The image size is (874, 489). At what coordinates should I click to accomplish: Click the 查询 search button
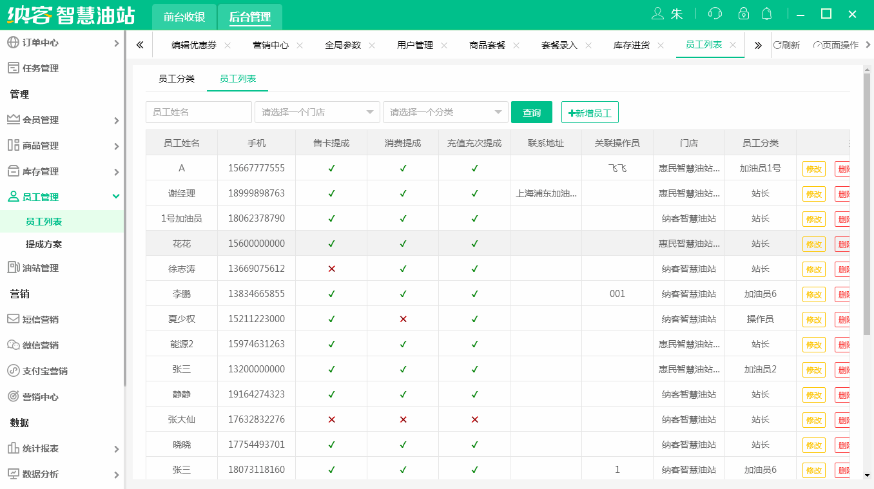click(x=531, y=111)
